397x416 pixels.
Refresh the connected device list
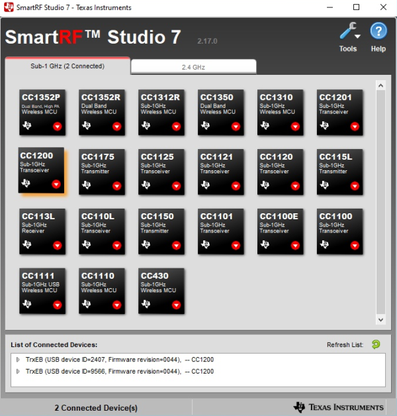click(376, 344)
